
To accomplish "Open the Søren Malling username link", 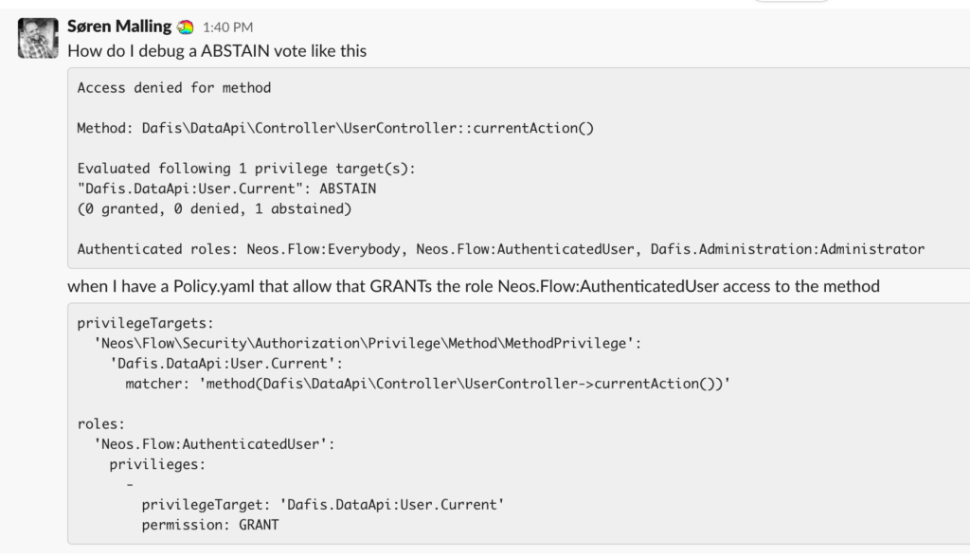I will coord(118,27).
